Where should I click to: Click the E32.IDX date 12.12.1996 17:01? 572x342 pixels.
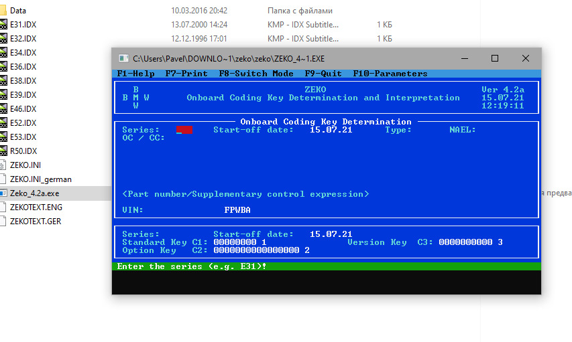click(199, 39)
